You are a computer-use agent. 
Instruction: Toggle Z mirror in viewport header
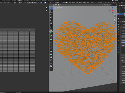(107, 5)
